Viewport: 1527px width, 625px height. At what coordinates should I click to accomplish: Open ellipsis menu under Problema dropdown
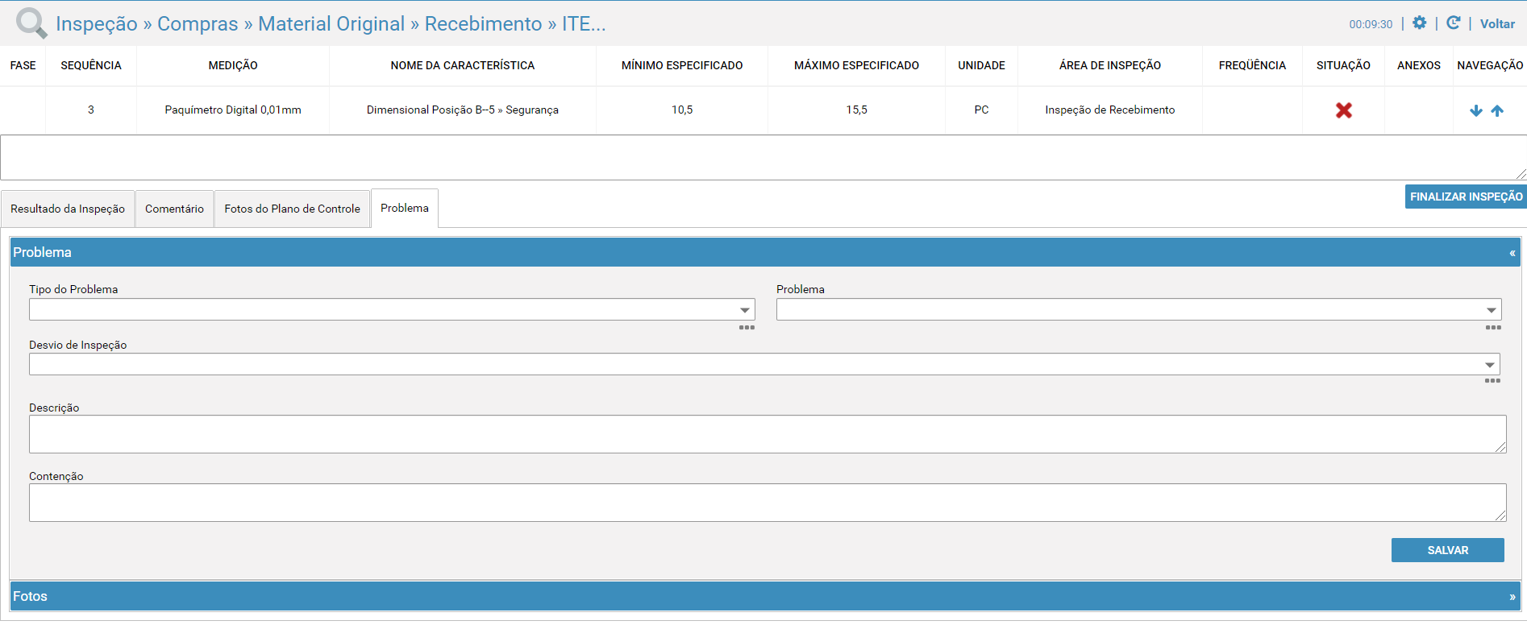click(1493, 328)
